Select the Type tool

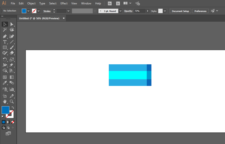point(4,42)
